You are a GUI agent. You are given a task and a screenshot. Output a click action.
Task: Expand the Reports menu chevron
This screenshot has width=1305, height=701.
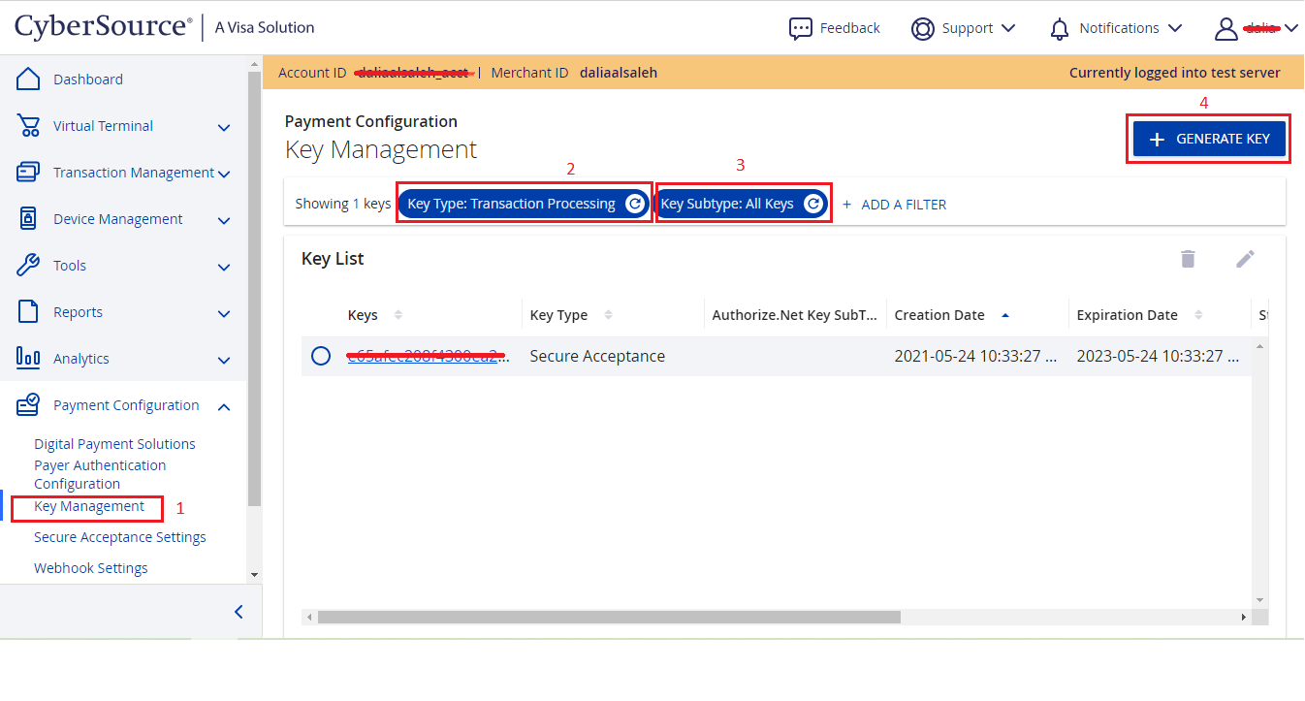pyautogui.click(x=224, y=314)
